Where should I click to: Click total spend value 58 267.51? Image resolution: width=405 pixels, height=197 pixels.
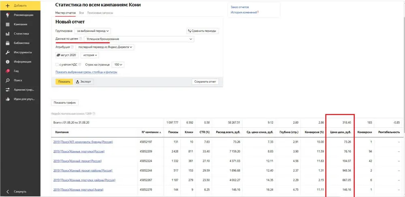pos(234,122)
